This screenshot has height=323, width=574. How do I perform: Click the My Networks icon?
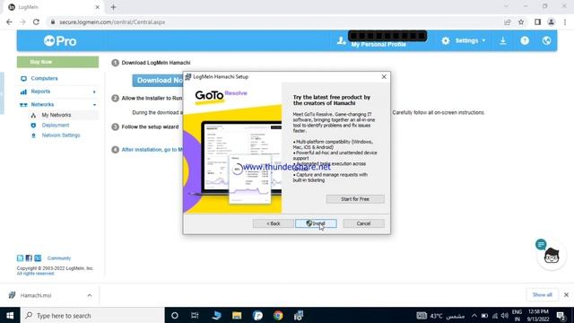[x=33, y=115]
